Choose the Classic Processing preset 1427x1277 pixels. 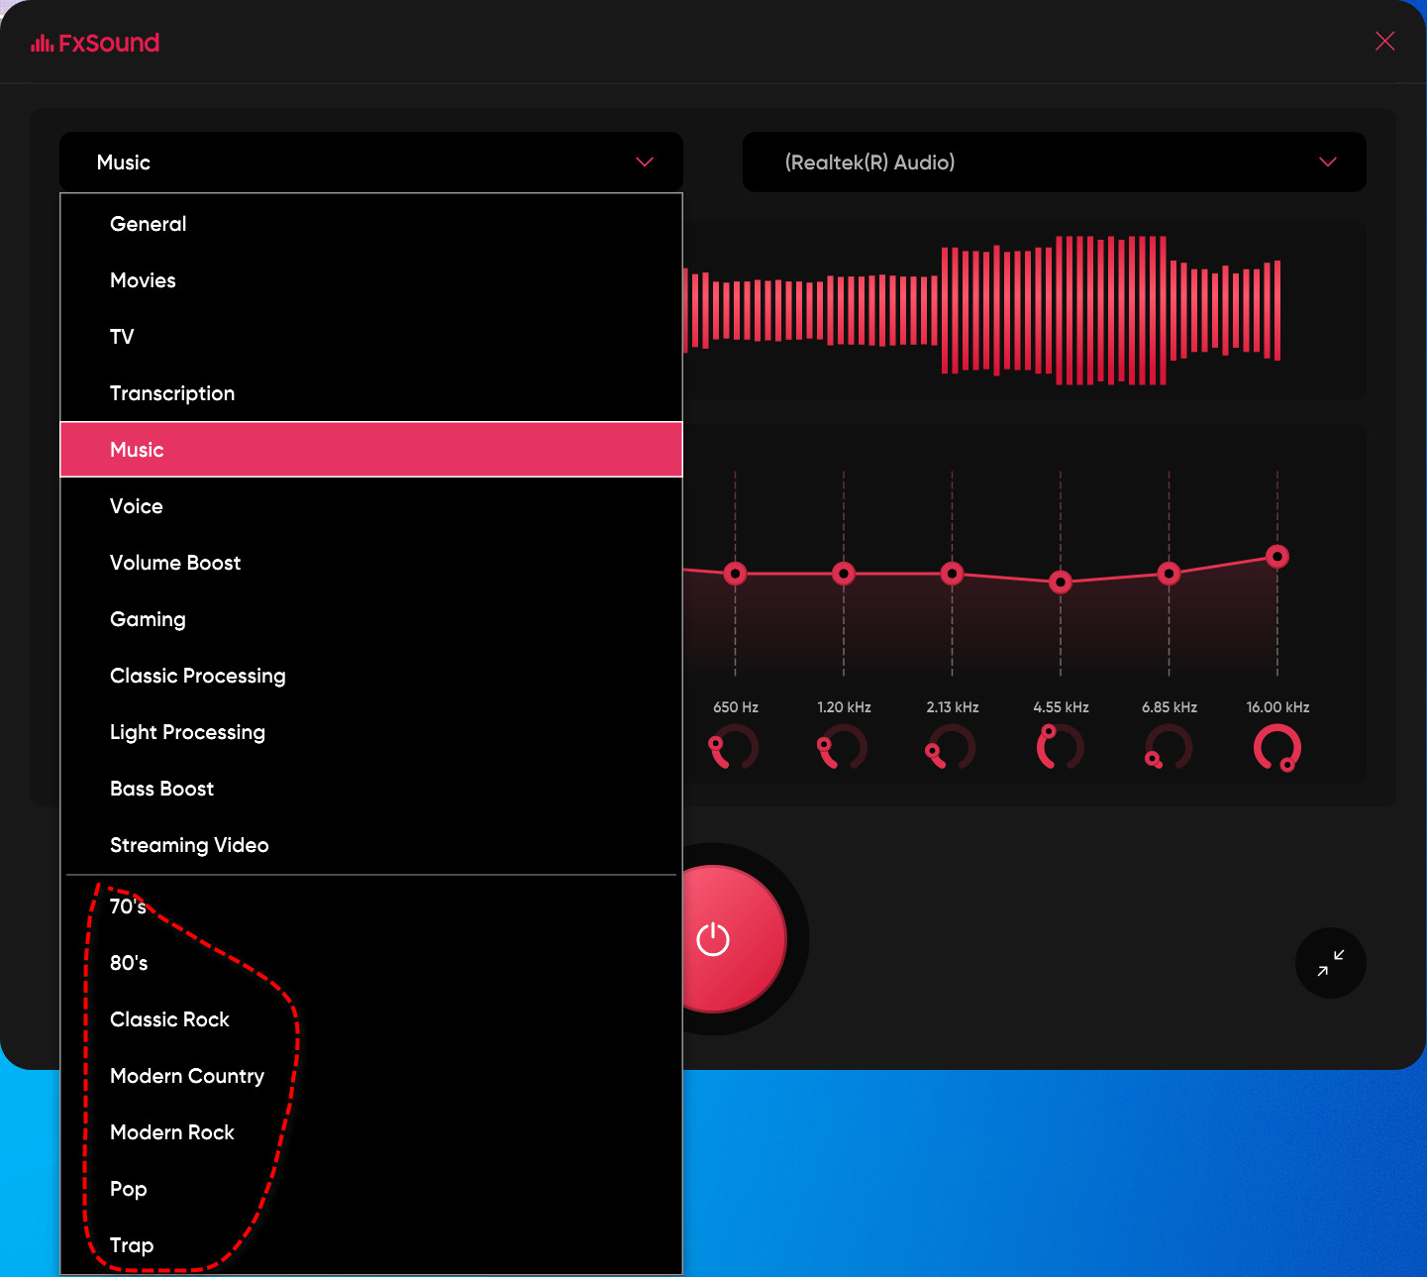[371, 676]
